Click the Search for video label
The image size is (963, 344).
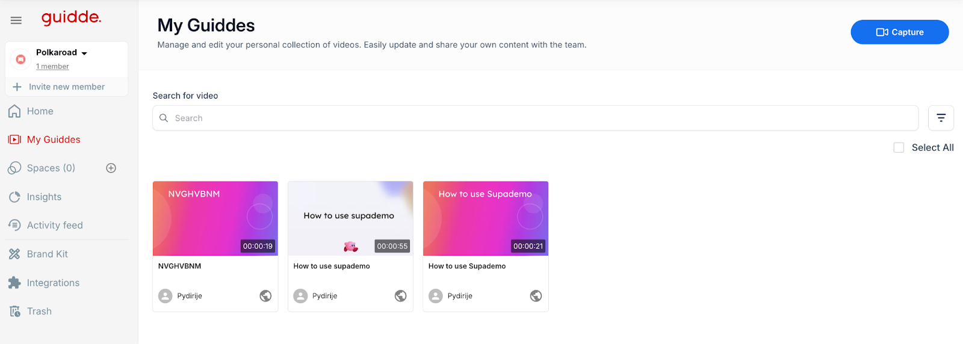pyautogui.click(x=185, y=96)
